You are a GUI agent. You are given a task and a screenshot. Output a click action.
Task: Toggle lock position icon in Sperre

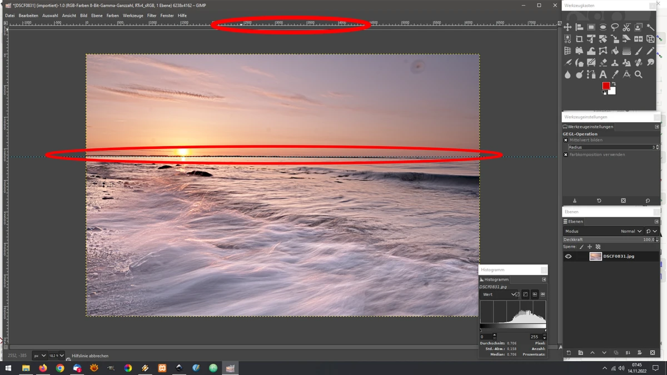tap(590, 247)
